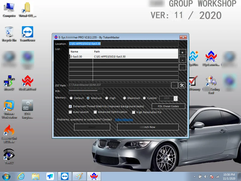Open the network computers desktop shortcut
The width and height of the screenshot is (241, 181).
tap(9, 83)
